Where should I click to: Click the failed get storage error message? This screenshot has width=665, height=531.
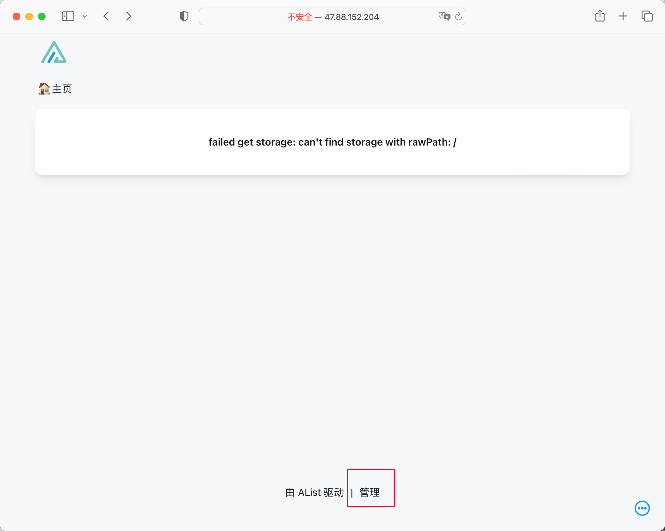(x=332, y=142)
